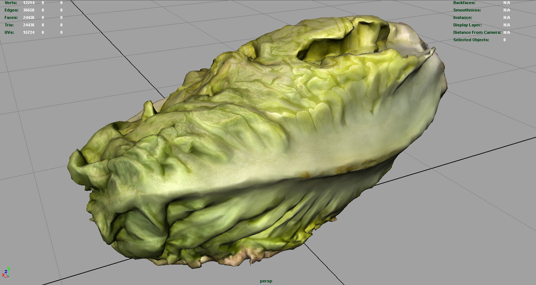This screenshot has height=285, width=536.
Task: Click the Edges: label in HUD
Action: pyautogui.click(x=11, y=10)
